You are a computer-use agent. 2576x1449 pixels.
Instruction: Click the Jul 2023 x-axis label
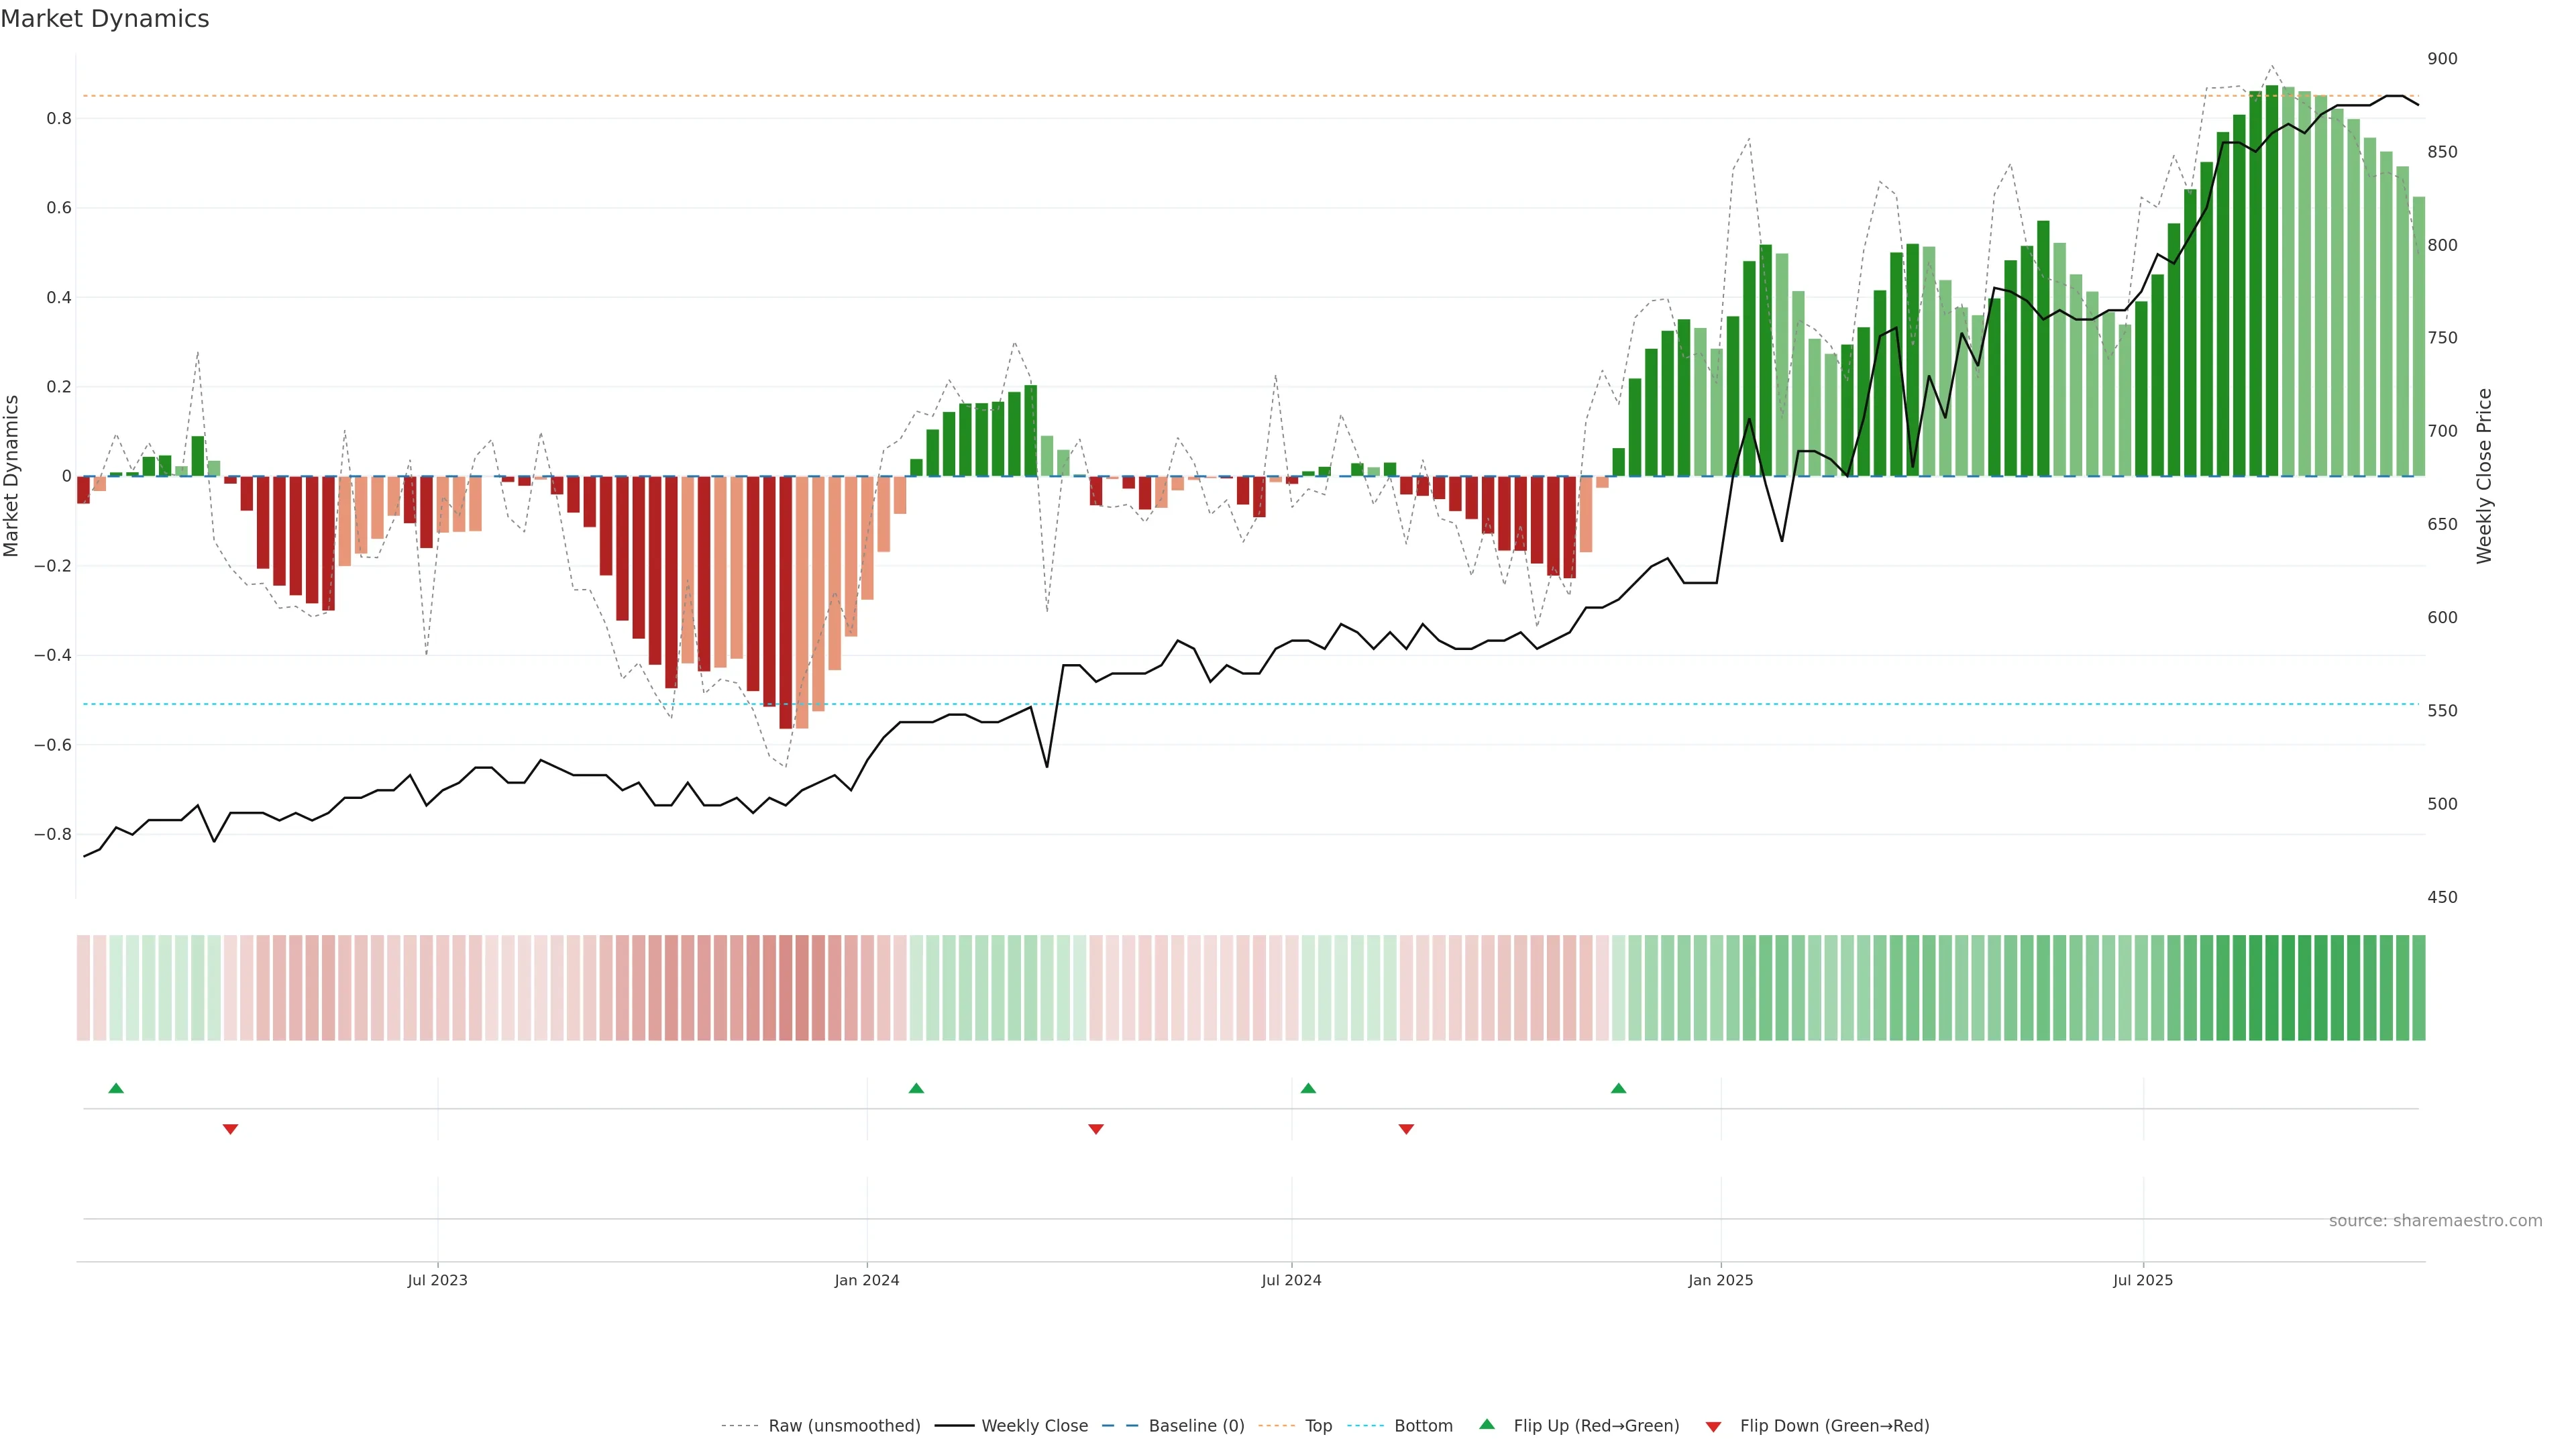click(x=437, y=1280)
